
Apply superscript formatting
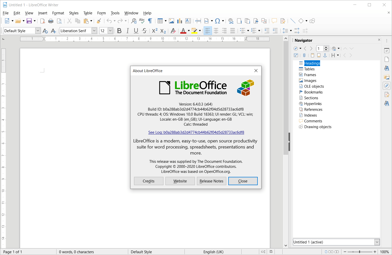tap(155, 31)
